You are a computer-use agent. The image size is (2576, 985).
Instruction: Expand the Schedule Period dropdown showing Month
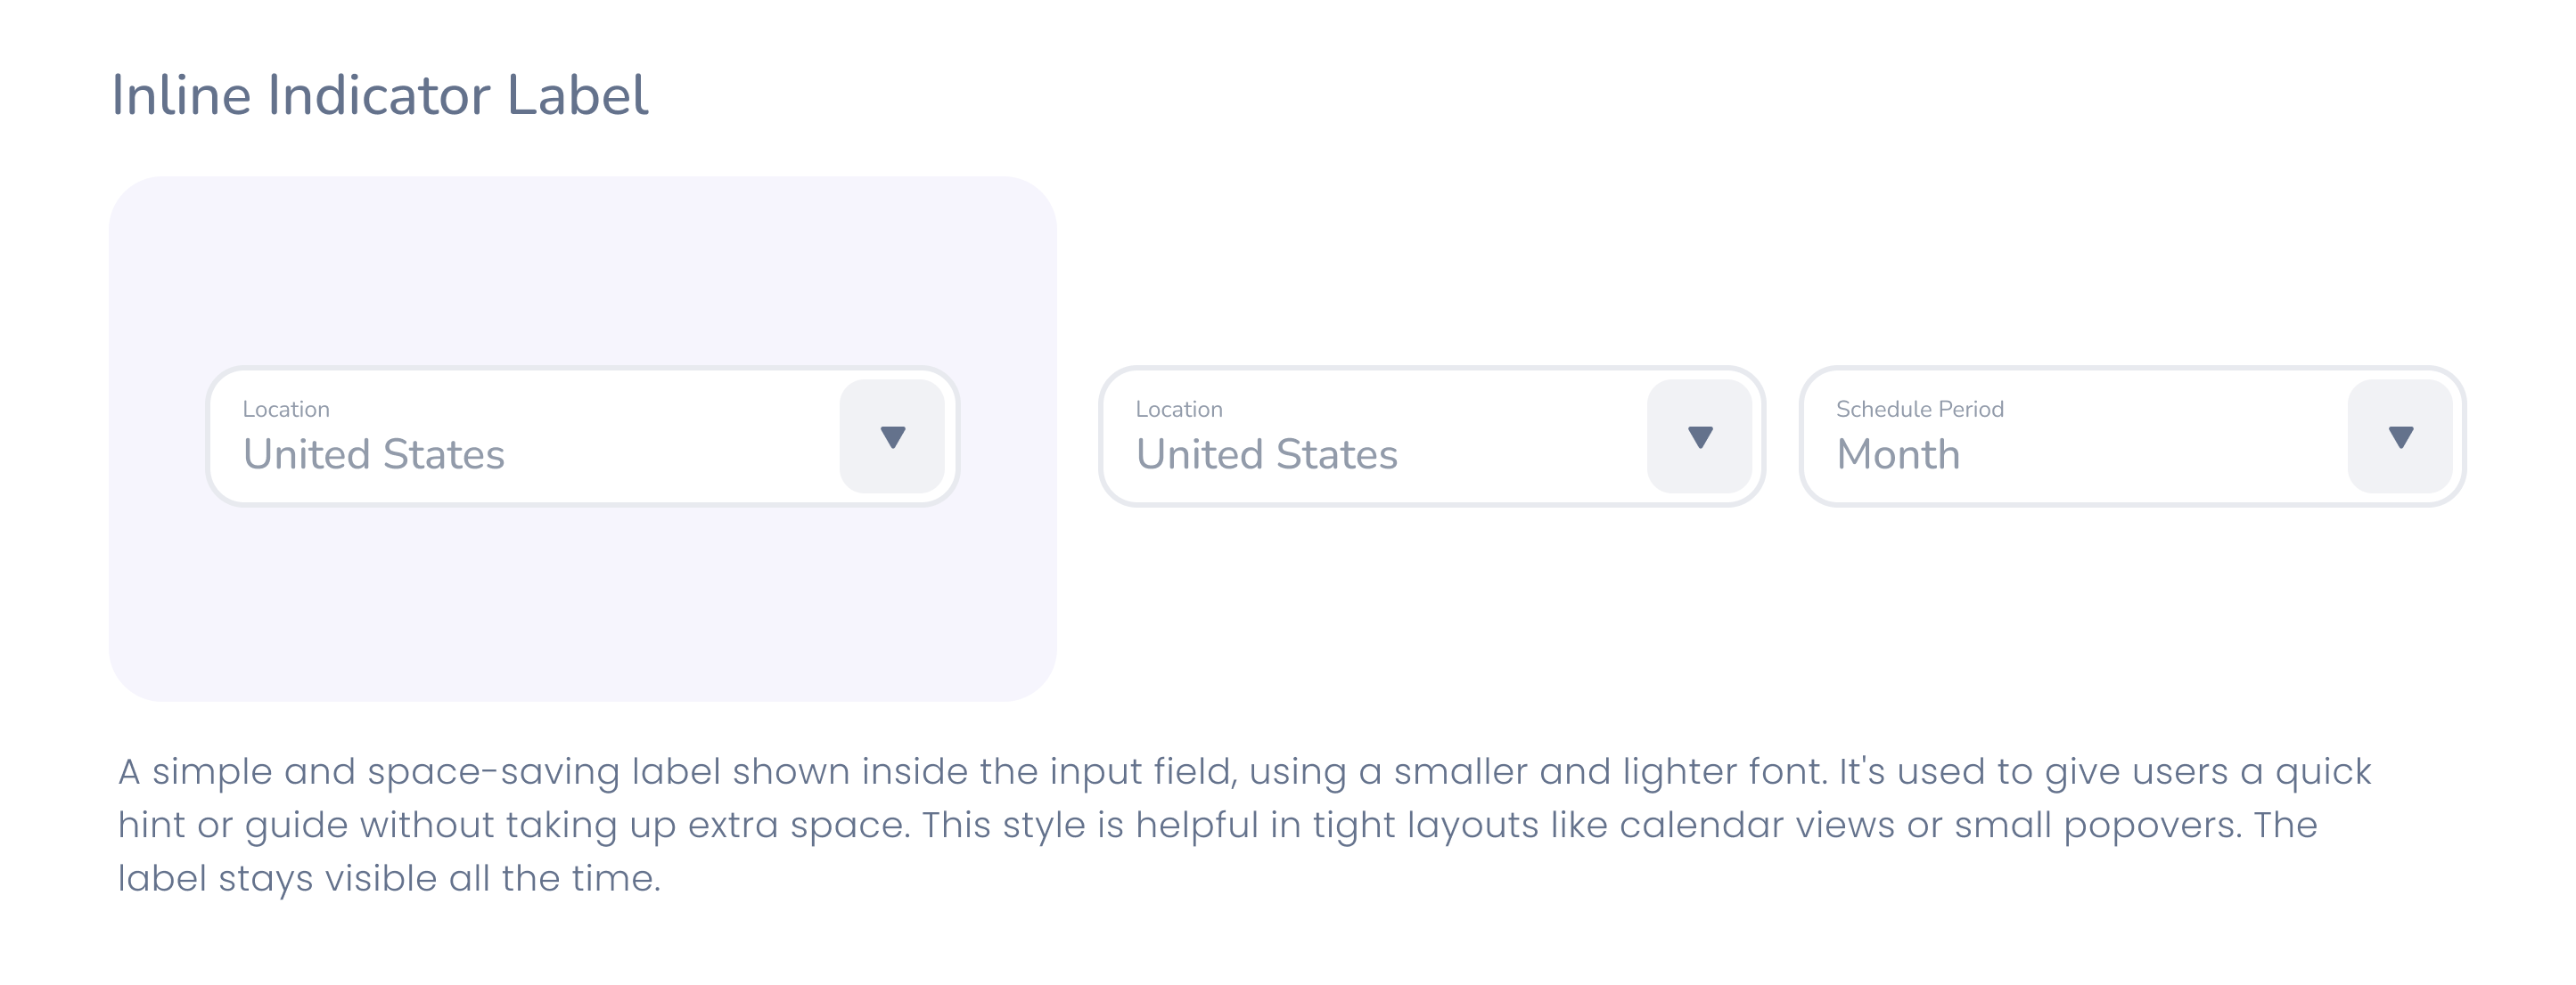(2132, 436)
